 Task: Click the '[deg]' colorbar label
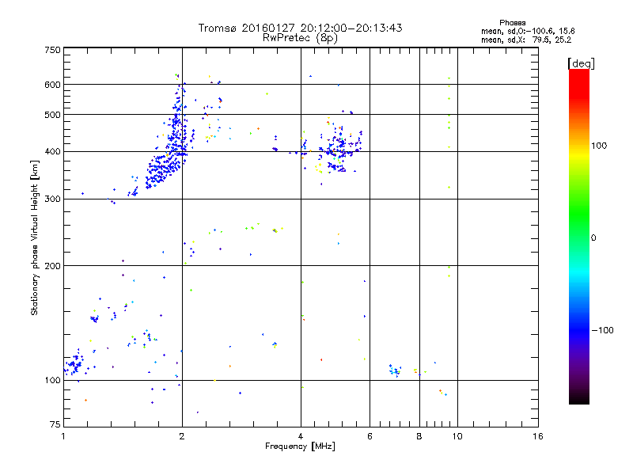(x=581, y=63)
